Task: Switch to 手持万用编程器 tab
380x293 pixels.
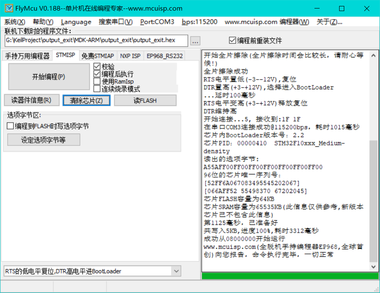Action: [27, 56]
